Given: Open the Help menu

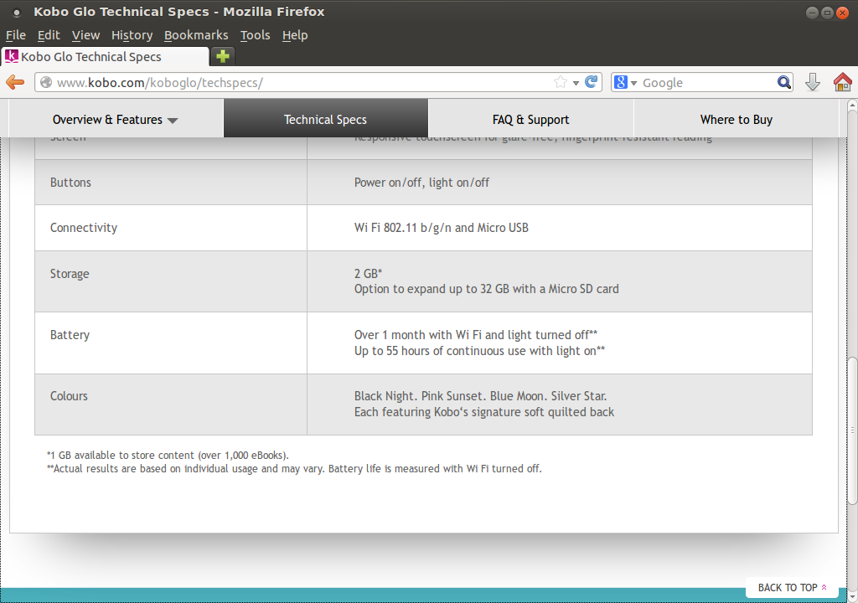Looking at the screenshot, I should tap(295, 35).
